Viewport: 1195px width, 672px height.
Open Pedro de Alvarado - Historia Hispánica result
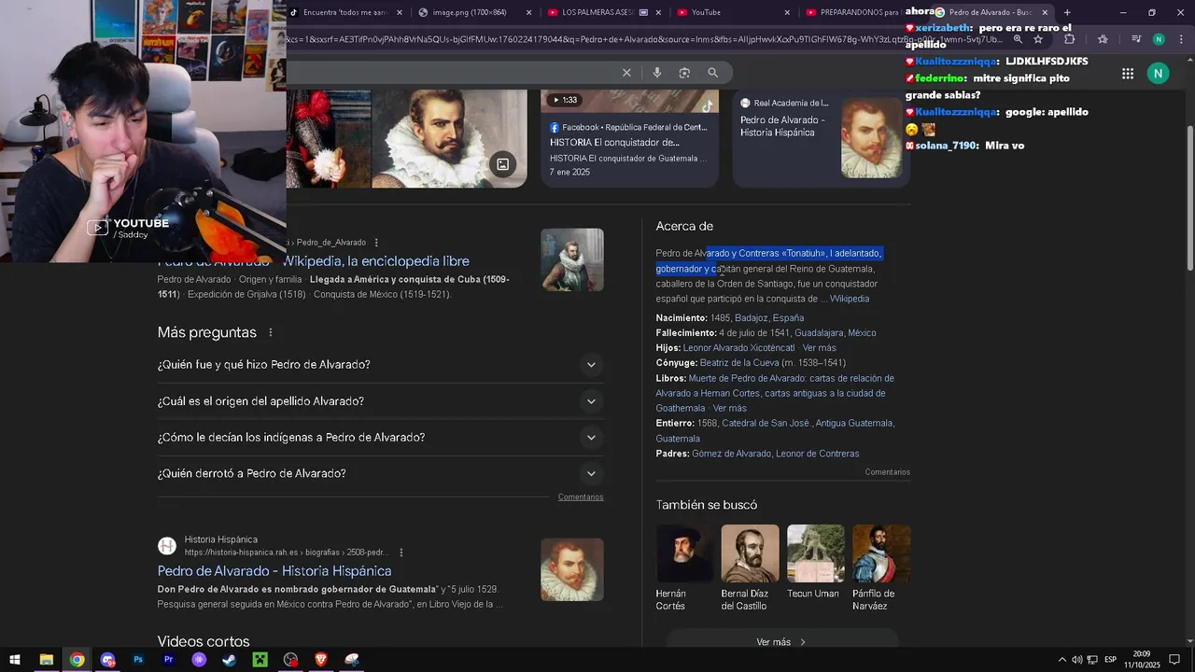tap(274, 571)
